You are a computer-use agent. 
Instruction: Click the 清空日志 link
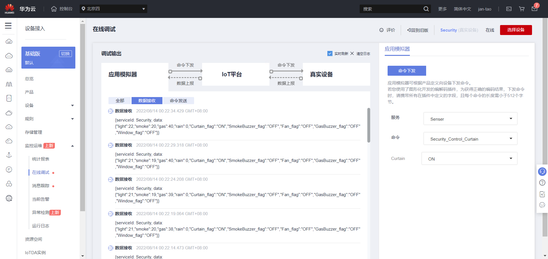(x=363, y=54)
